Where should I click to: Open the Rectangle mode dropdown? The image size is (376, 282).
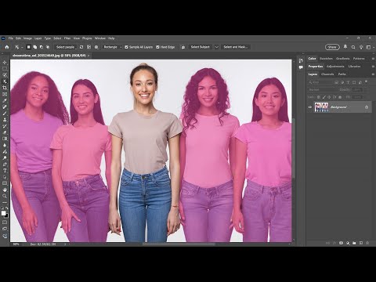coord(113,47)
